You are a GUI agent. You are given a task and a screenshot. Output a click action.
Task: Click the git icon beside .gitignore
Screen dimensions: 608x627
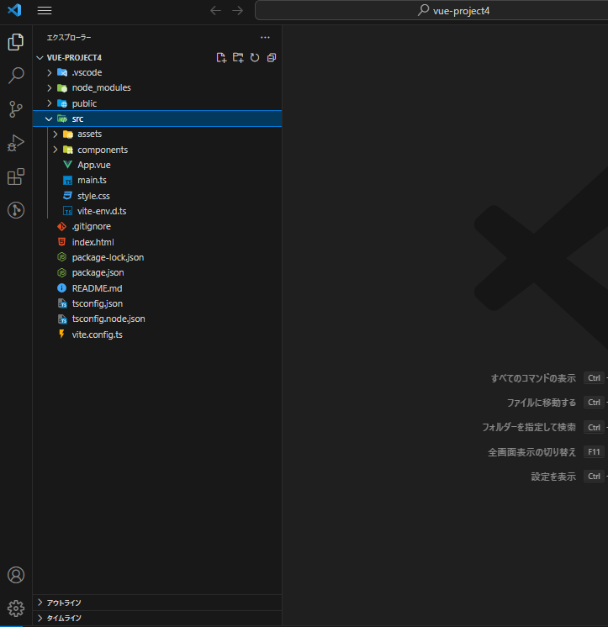coord(61,226)
